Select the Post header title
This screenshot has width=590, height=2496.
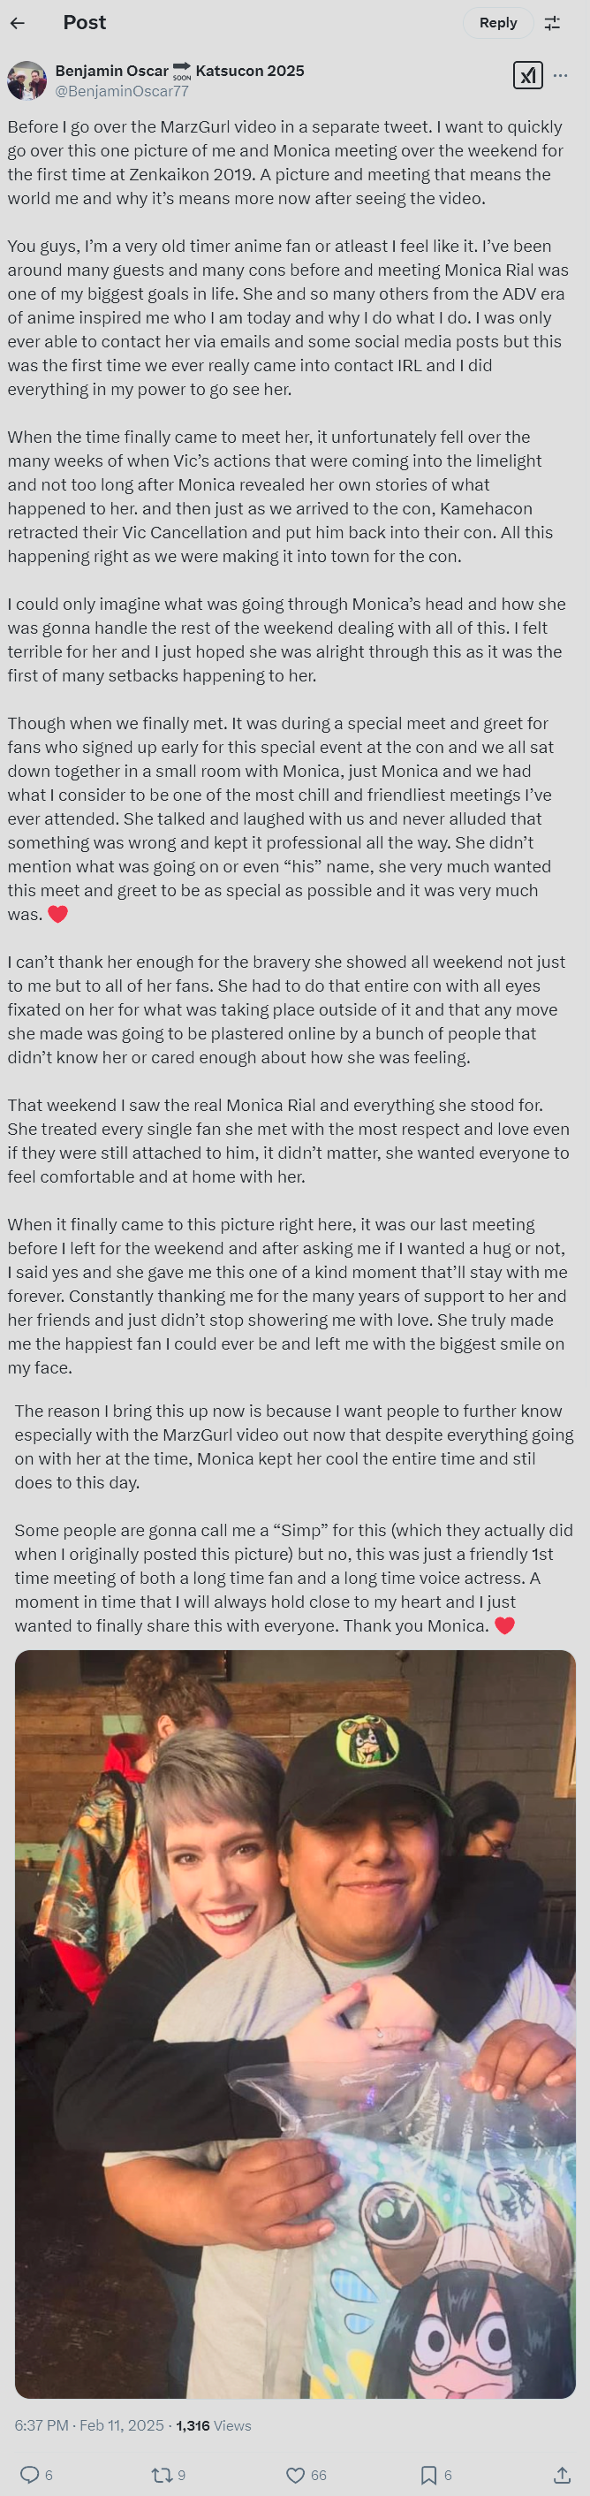(84, 22)
